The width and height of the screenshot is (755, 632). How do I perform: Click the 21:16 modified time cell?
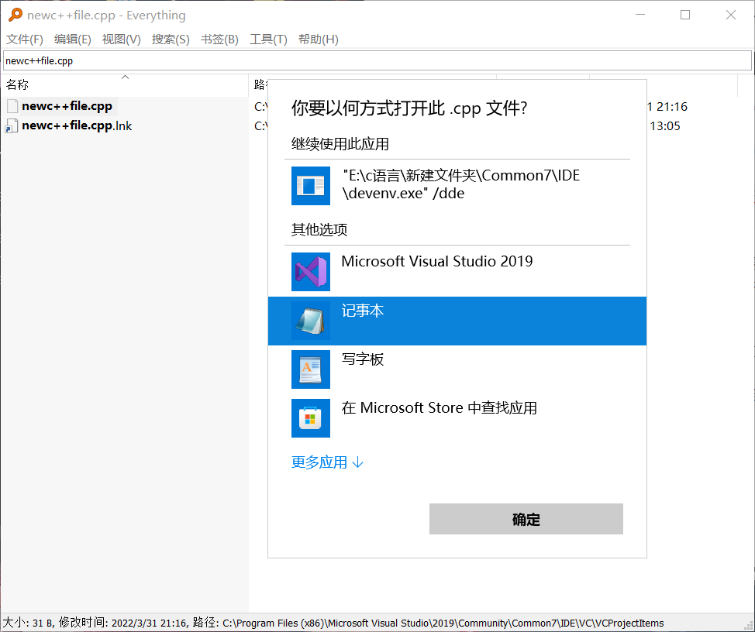click(x=667, y=107)
